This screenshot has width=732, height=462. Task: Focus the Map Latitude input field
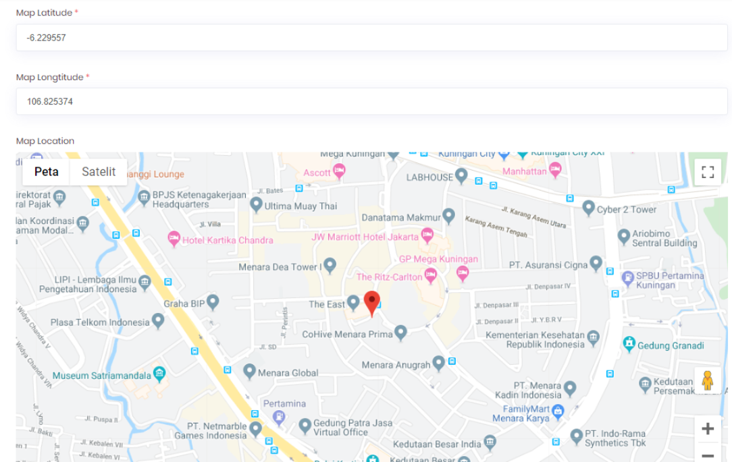pyautogui.click(x=371, y=38)
